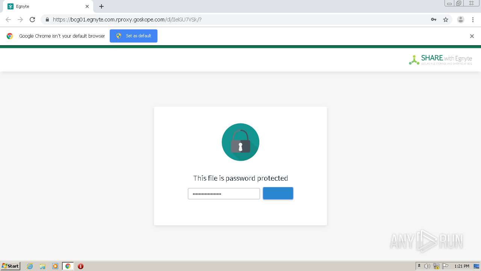The width and height of the screenshot is (481, 271).
Task: Open a new tab with the plus button
Action: point(101,6)
